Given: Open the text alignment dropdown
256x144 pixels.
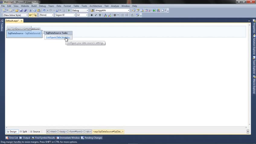Looking at the screenshot, I should point(118,15).
